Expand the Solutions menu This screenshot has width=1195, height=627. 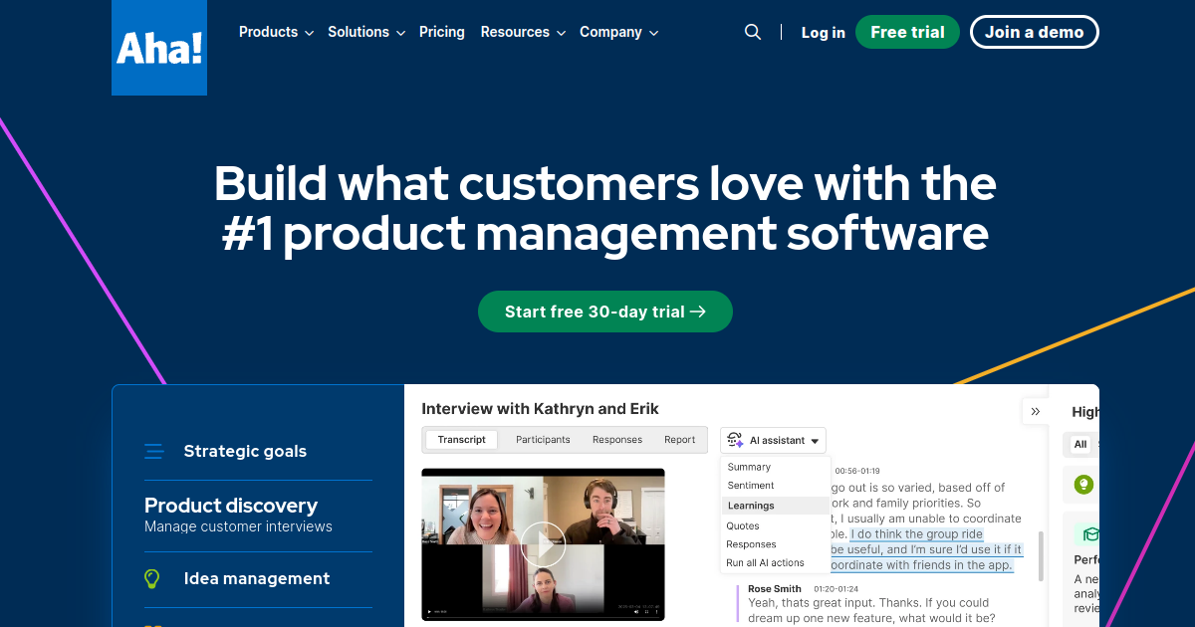pos(366,32)
